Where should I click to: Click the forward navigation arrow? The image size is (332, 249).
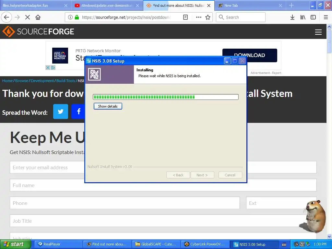[x=17, y=17]
